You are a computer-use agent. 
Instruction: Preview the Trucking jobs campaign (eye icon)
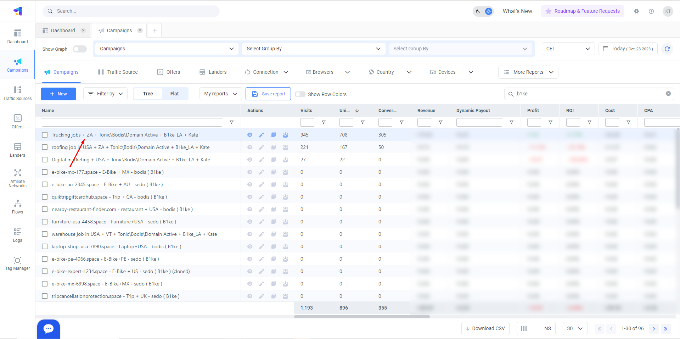pos(250,135)
